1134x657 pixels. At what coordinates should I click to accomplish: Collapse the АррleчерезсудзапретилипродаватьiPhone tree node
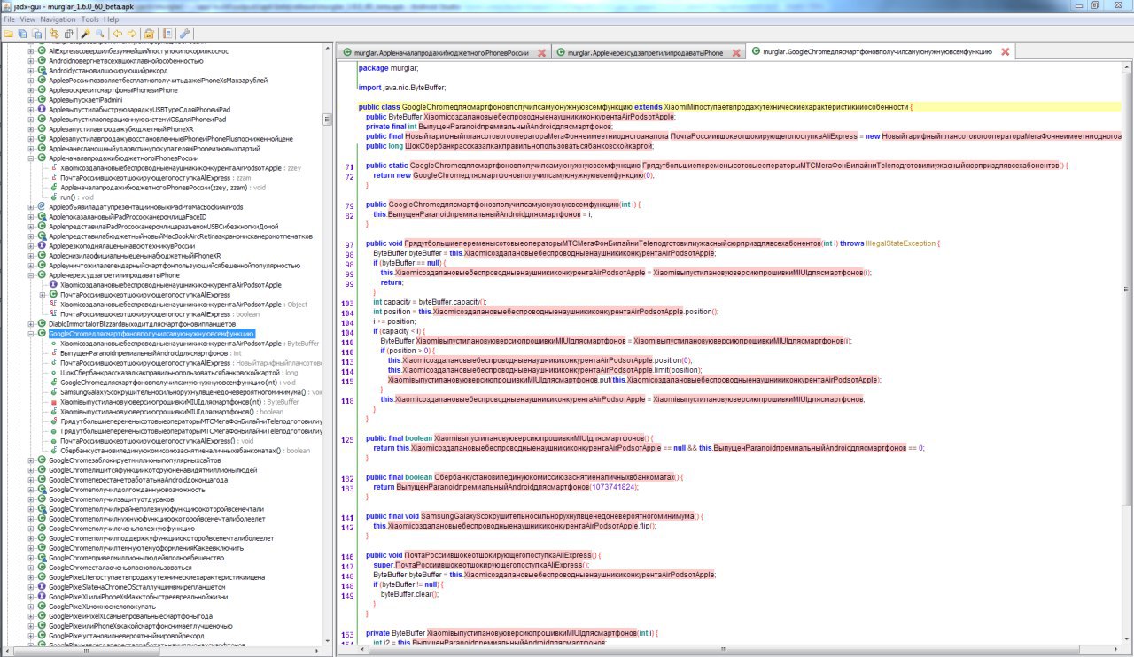click(31, 275)
